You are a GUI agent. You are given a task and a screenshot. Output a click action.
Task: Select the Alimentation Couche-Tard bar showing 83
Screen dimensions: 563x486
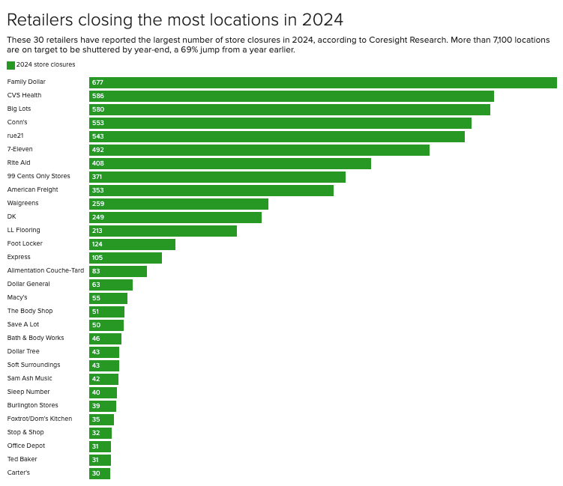click(x=118, y=271)
